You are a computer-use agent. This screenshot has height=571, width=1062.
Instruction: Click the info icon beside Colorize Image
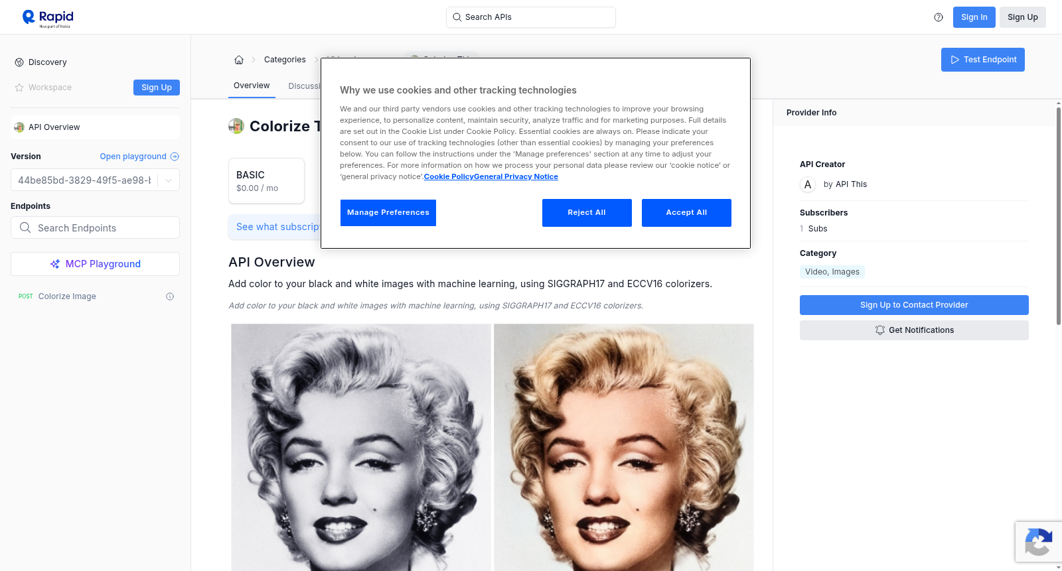pos(170,296)
